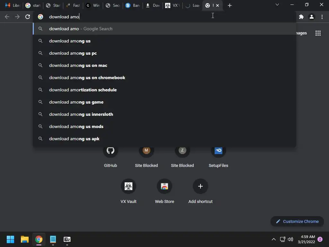Reload the current page

pos(28,17)
